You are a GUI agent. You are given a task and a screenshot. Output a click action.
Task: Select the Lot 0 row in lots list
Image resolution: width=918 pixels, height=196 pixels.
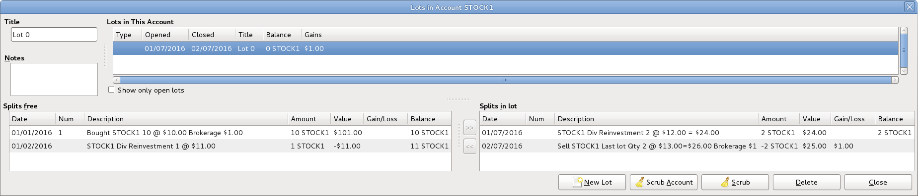pos(505,49)
